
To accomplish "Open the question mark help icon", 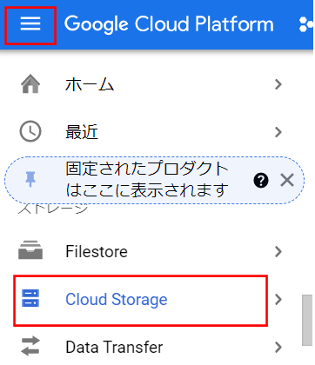I will [x=261, y=181].
